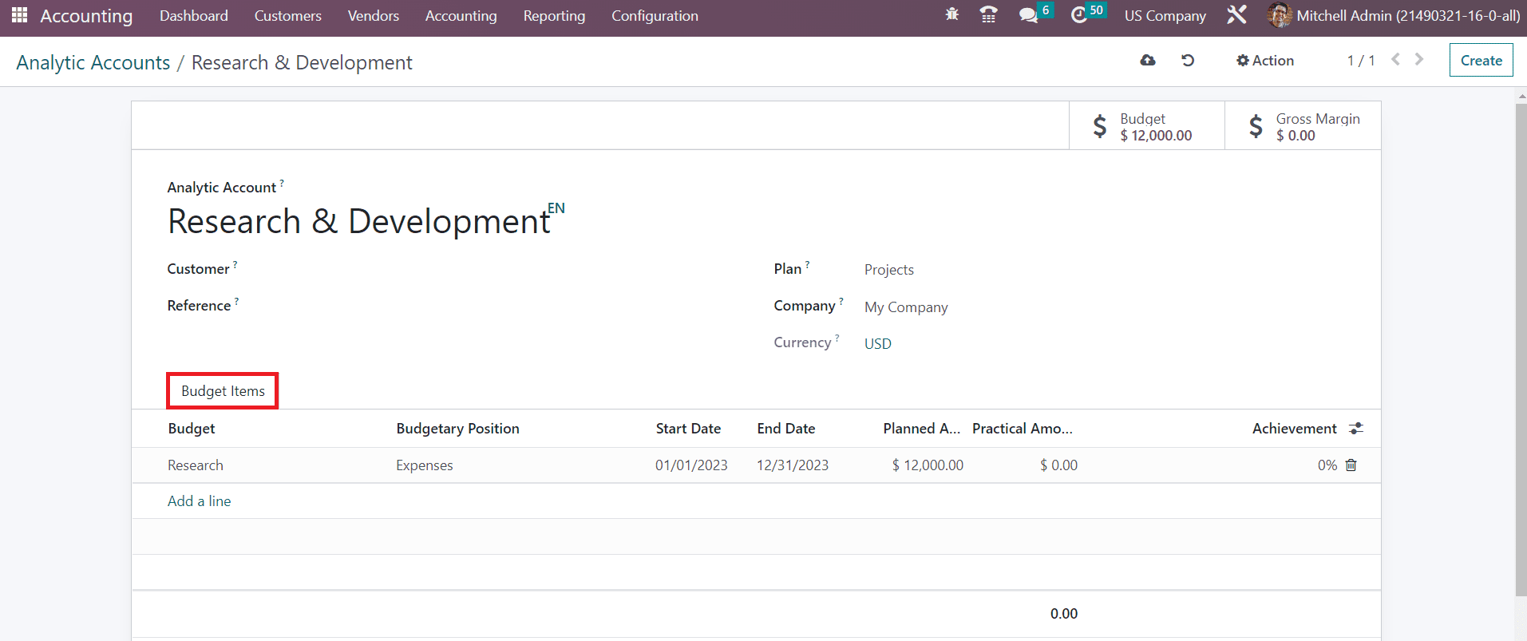Select the Budget Items tab
Screen dimensions: 1527x641
point(223,391)
